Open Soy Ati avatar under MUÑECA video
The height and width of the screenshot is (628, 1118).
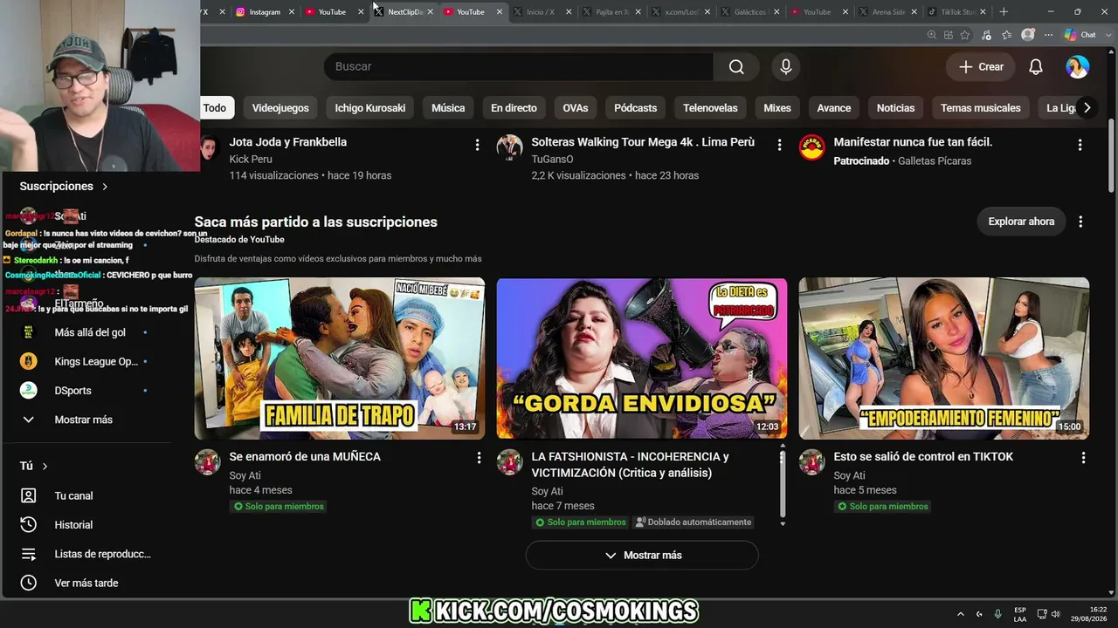click(207, 462)
